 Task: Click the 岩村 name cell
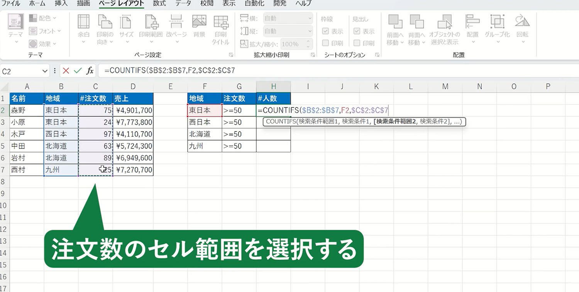pyautogui.click(x=27, y=158)
